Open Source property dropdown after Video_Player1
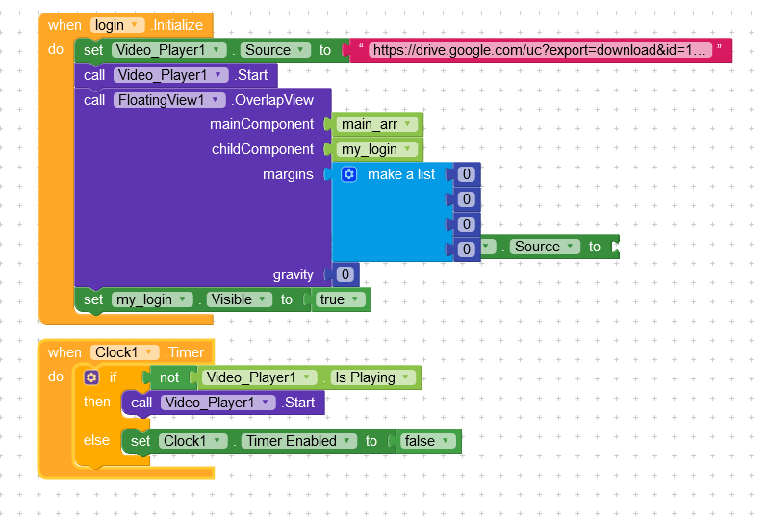Screen dimensions: 767x520 pyautogui.click(x=275, y=50)
